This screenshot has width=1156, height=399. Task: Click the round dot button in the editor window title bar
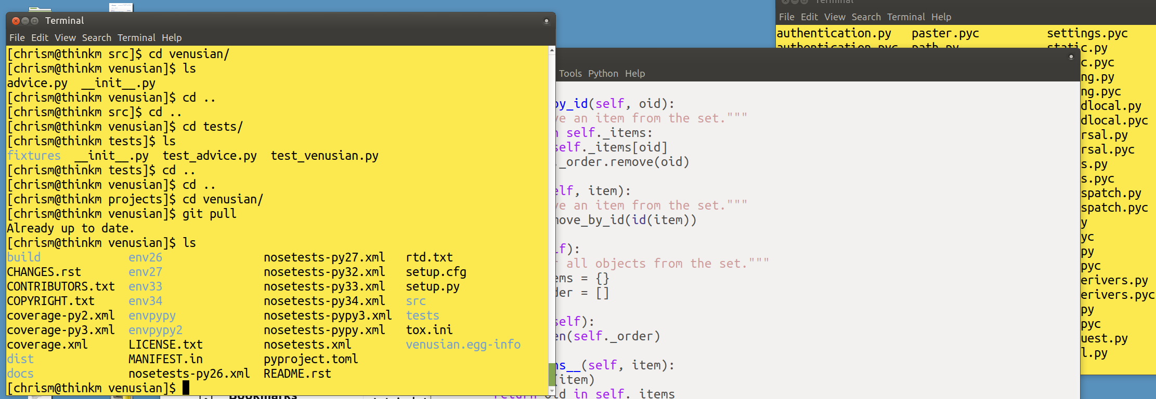tap(1071, 57)
